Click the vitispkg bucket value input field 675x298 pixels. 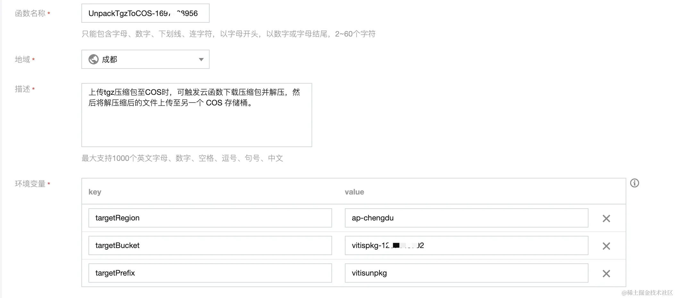coord(467,246)
